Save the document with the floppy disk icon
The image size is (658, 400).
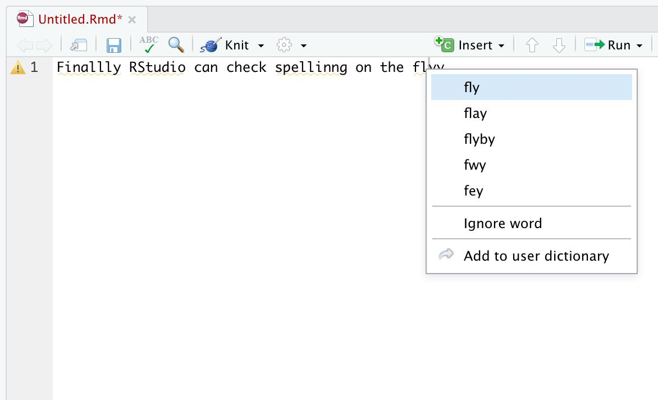[x=114, y=45]
